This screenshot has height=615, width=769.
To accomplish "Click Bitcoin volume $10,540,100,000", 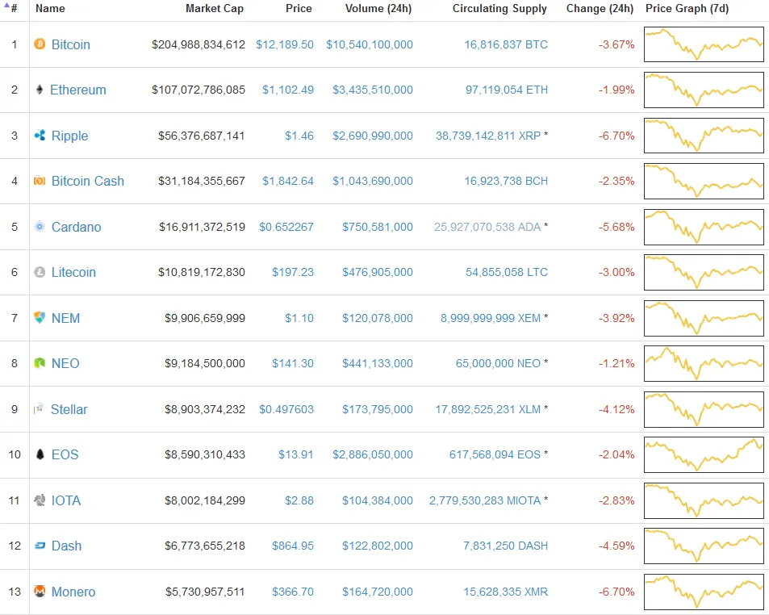I will [x=370, y=44].
